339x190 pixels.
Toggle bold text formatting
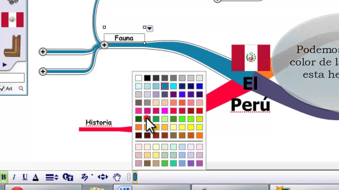(x=4, y=177)
